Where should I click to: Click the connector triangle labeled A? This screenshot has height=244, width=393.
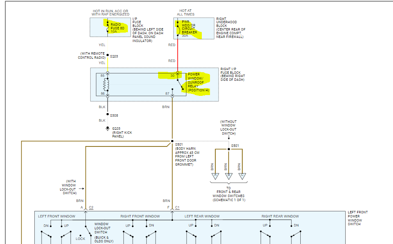[215, 176]
